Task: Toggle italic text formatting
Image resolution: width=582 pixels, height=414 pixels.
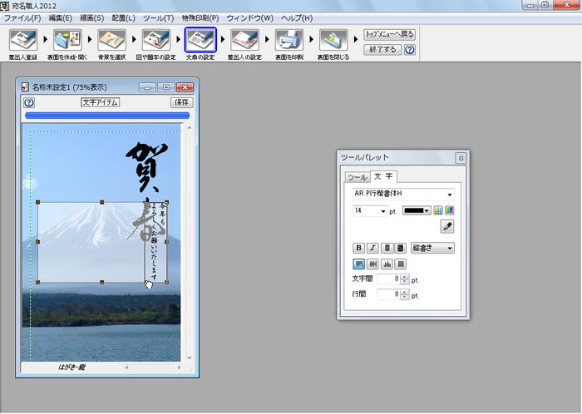Action: pos(372,248)
